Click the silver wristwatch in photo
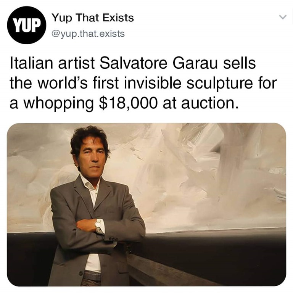Image resolution: width=293 pixels, height=293 pixels. coord(98,226)
